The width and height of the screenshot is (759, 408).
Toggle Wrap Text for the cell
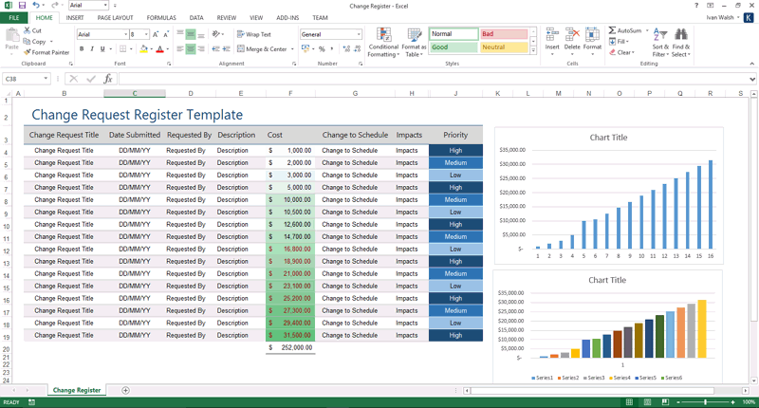click(x=252, y=34)
